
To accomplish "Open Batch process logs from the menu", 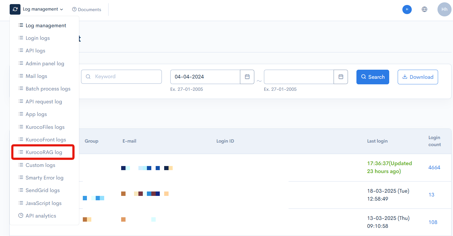I will pos(48,88).
